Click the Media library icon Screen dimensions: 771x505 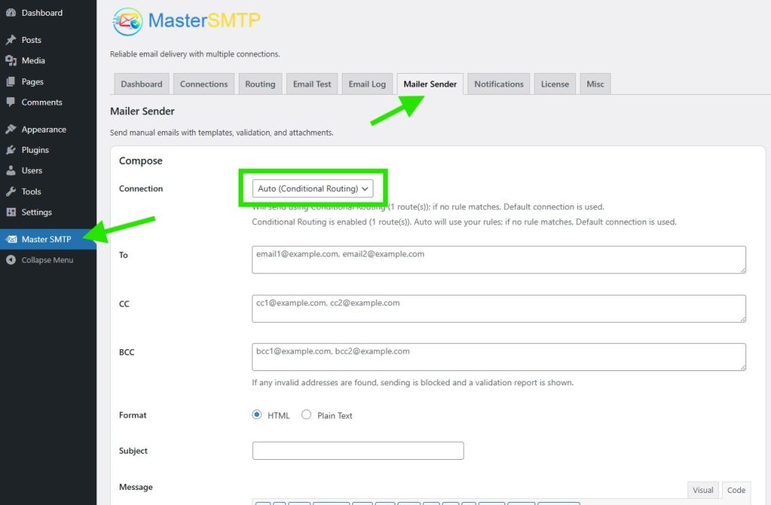click(x=11, y=61)
